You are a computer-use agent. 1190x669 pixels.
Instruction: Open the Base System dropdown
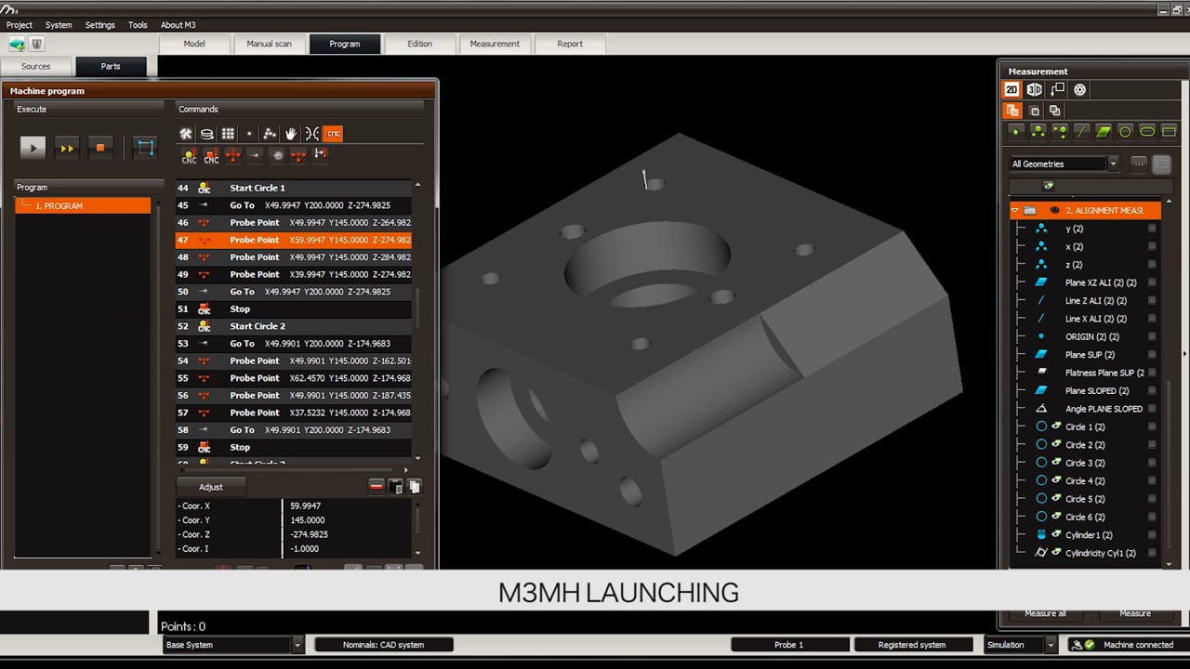point(297,645)
